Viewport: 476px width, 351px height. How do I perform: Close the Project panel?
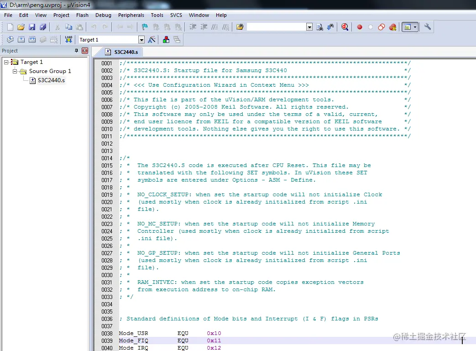click(85, 51)
